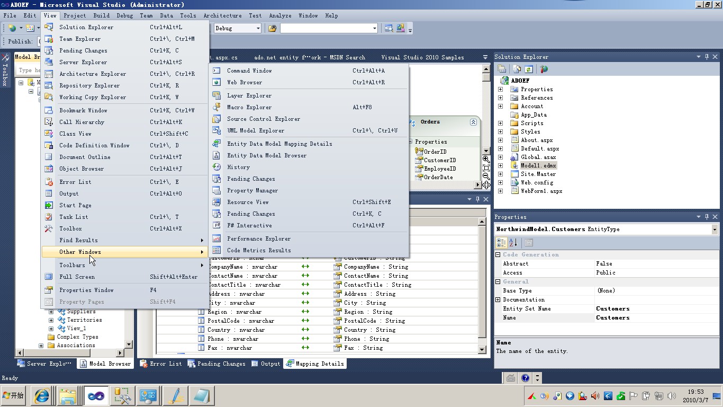723x407 pixels.
Task: Select the Pending Changes bottom tab
Action: coord(216,364)
